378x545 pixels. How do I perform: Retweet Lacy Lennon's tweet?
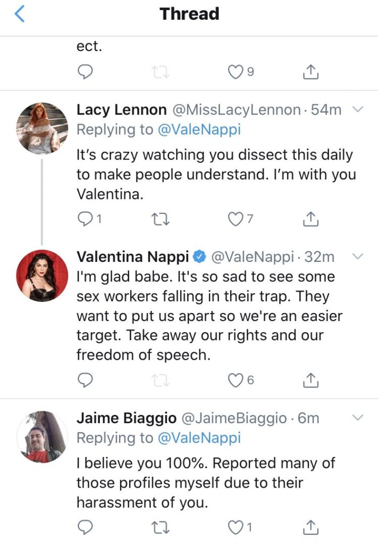(159, 218)
